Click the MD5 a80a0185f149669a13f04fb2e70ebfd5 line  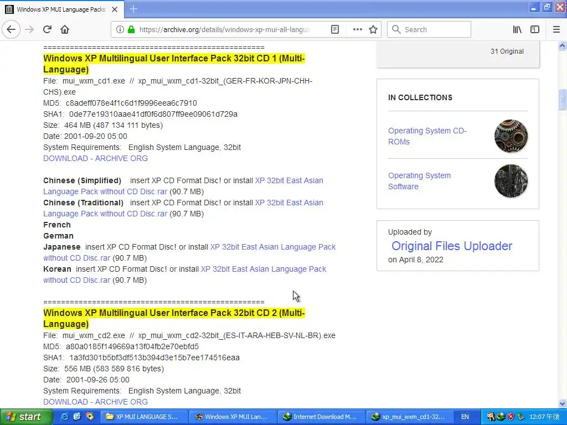pyautogui.click(x=121, y=346)
